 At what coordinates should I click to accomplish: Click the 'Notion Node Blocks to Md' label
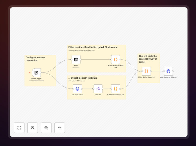coord(116,66)
